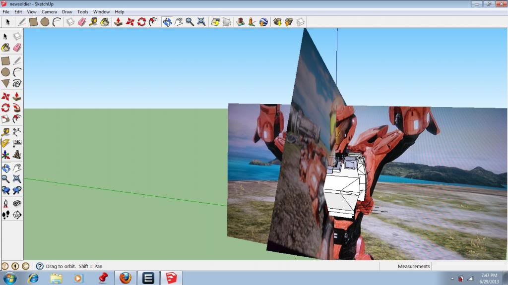Pick the Zoom magnifier in vertical tool set
The image size is (508, 285).
coord(5,179)
